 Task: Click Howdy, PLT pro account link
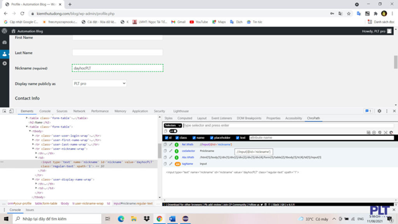point(376,31)
